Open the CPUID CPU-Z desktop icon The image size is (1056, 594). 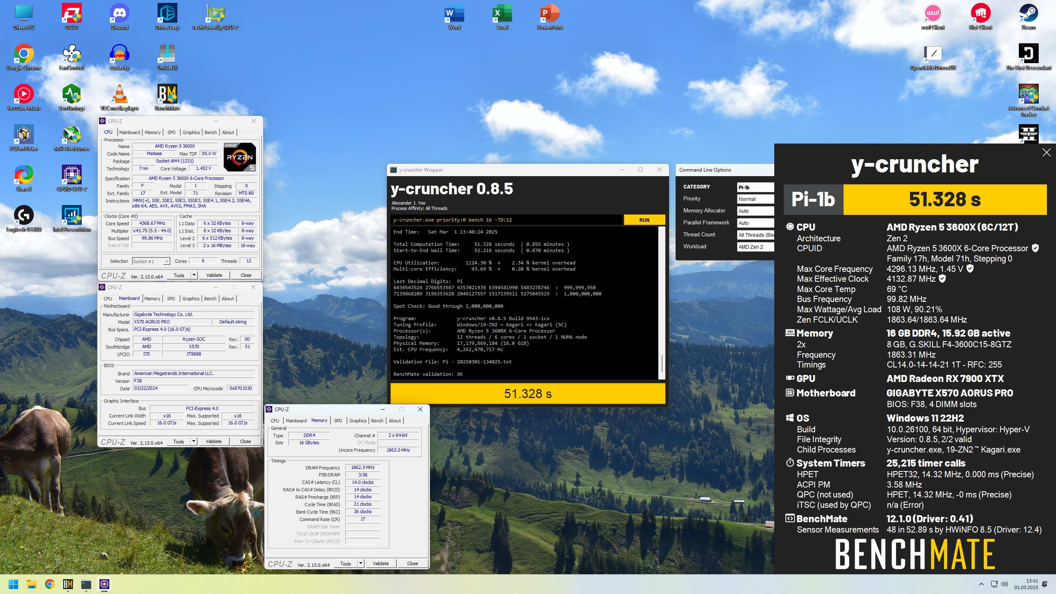pyautogui.click(x=71, y=178)
